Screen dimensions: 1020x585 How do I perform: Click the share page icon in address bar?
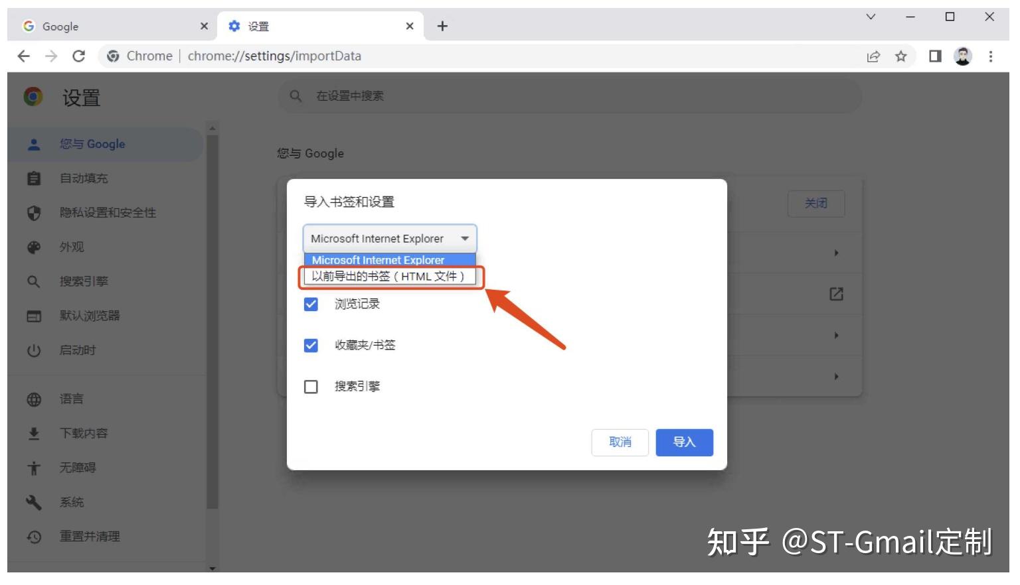[x=873, y=56]
